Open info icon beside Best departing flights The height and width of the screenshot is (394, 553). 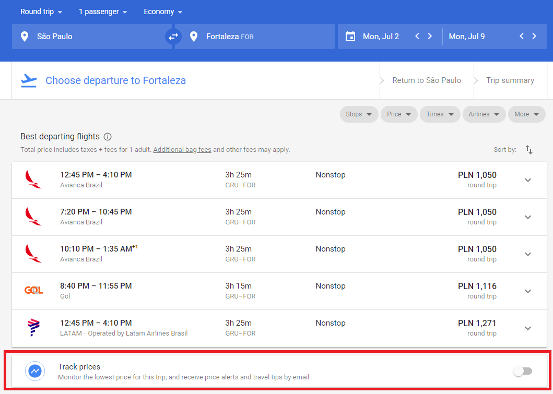coord(108,137)
